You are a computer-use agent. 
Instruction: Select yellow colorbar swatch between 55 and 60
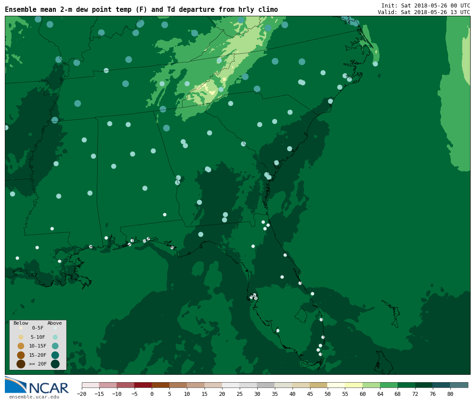pyautogui.click(x=354, y=385)
